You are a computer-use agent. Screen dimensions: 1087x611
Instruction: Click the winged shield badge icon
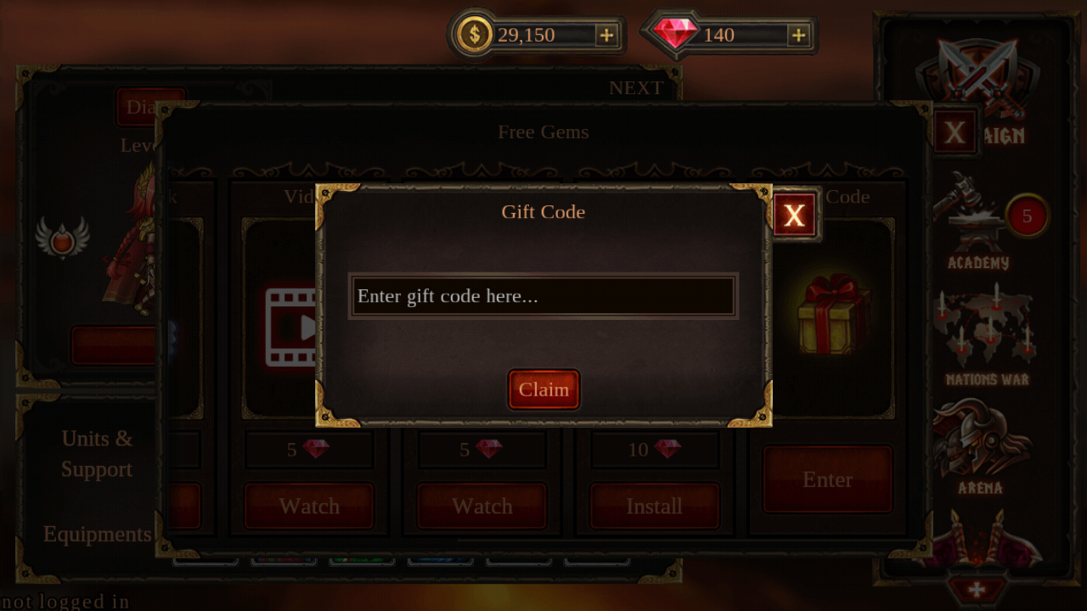62,238
